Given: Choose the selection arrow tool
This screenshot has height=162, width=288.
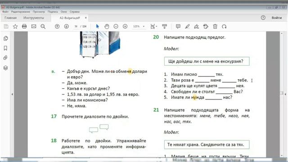Looking at the screenshot, I should [x=97, y=27].
